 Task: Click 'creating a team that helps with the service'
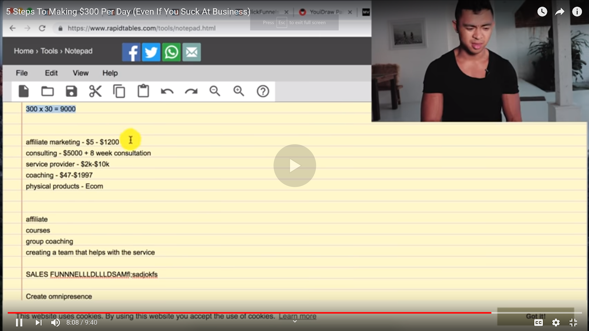(x=90, y=252)
